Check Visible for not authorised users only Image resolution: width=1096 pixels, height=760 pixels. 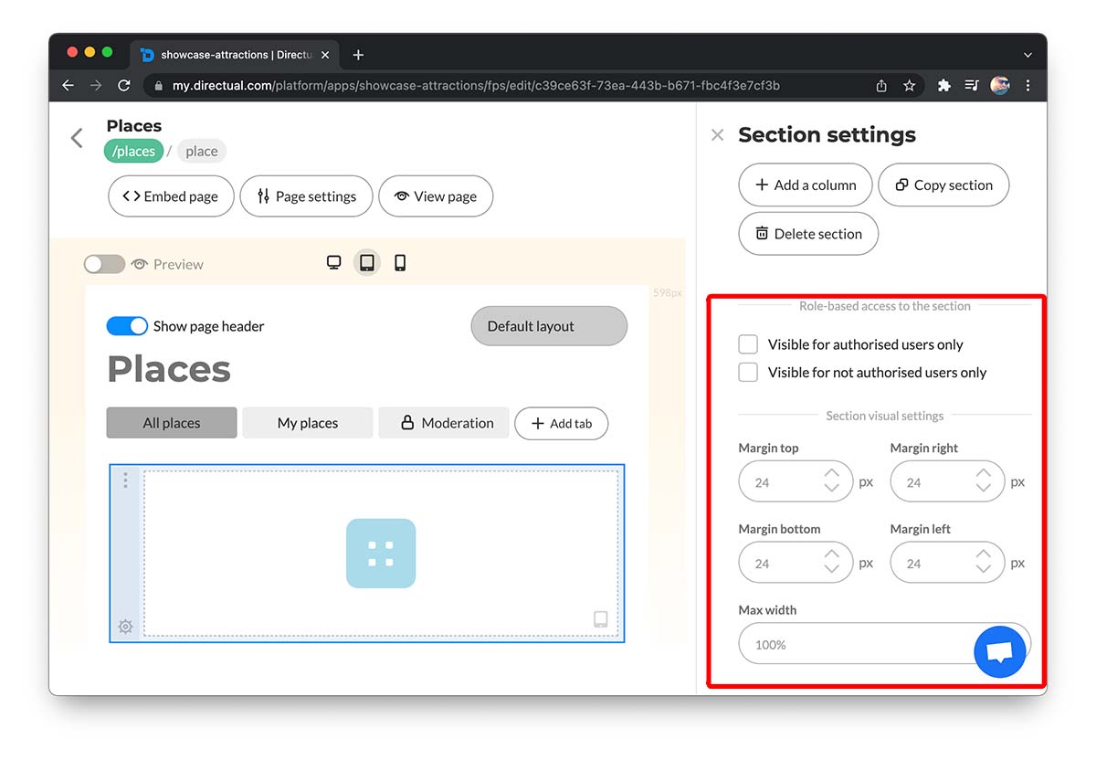[748, 372]
